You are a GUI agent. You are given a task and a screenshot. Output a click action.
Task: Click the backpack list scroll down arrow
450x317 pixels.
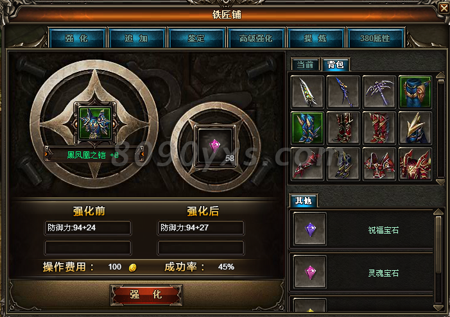[440, 182]
